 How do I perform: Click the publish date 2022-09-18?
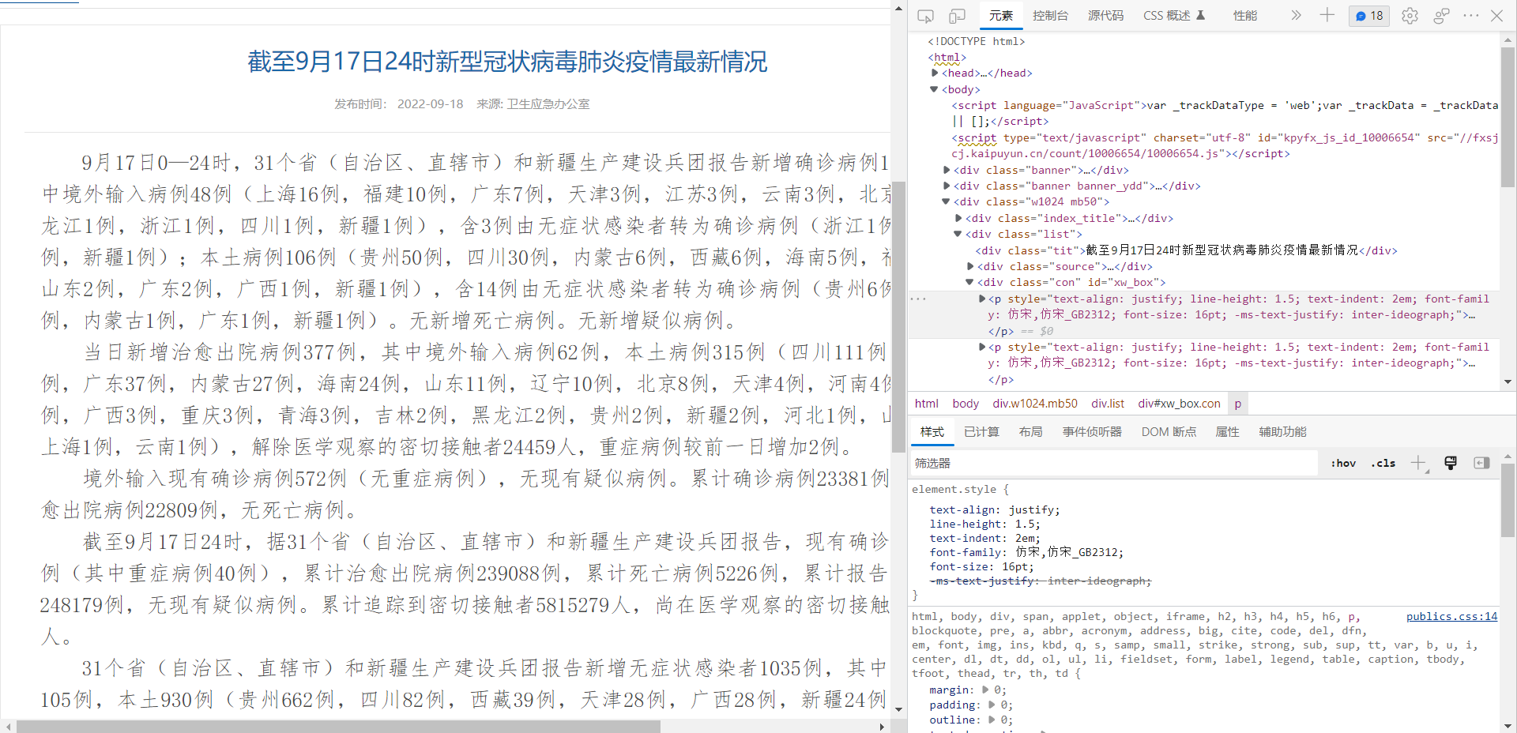click(430, 104)
